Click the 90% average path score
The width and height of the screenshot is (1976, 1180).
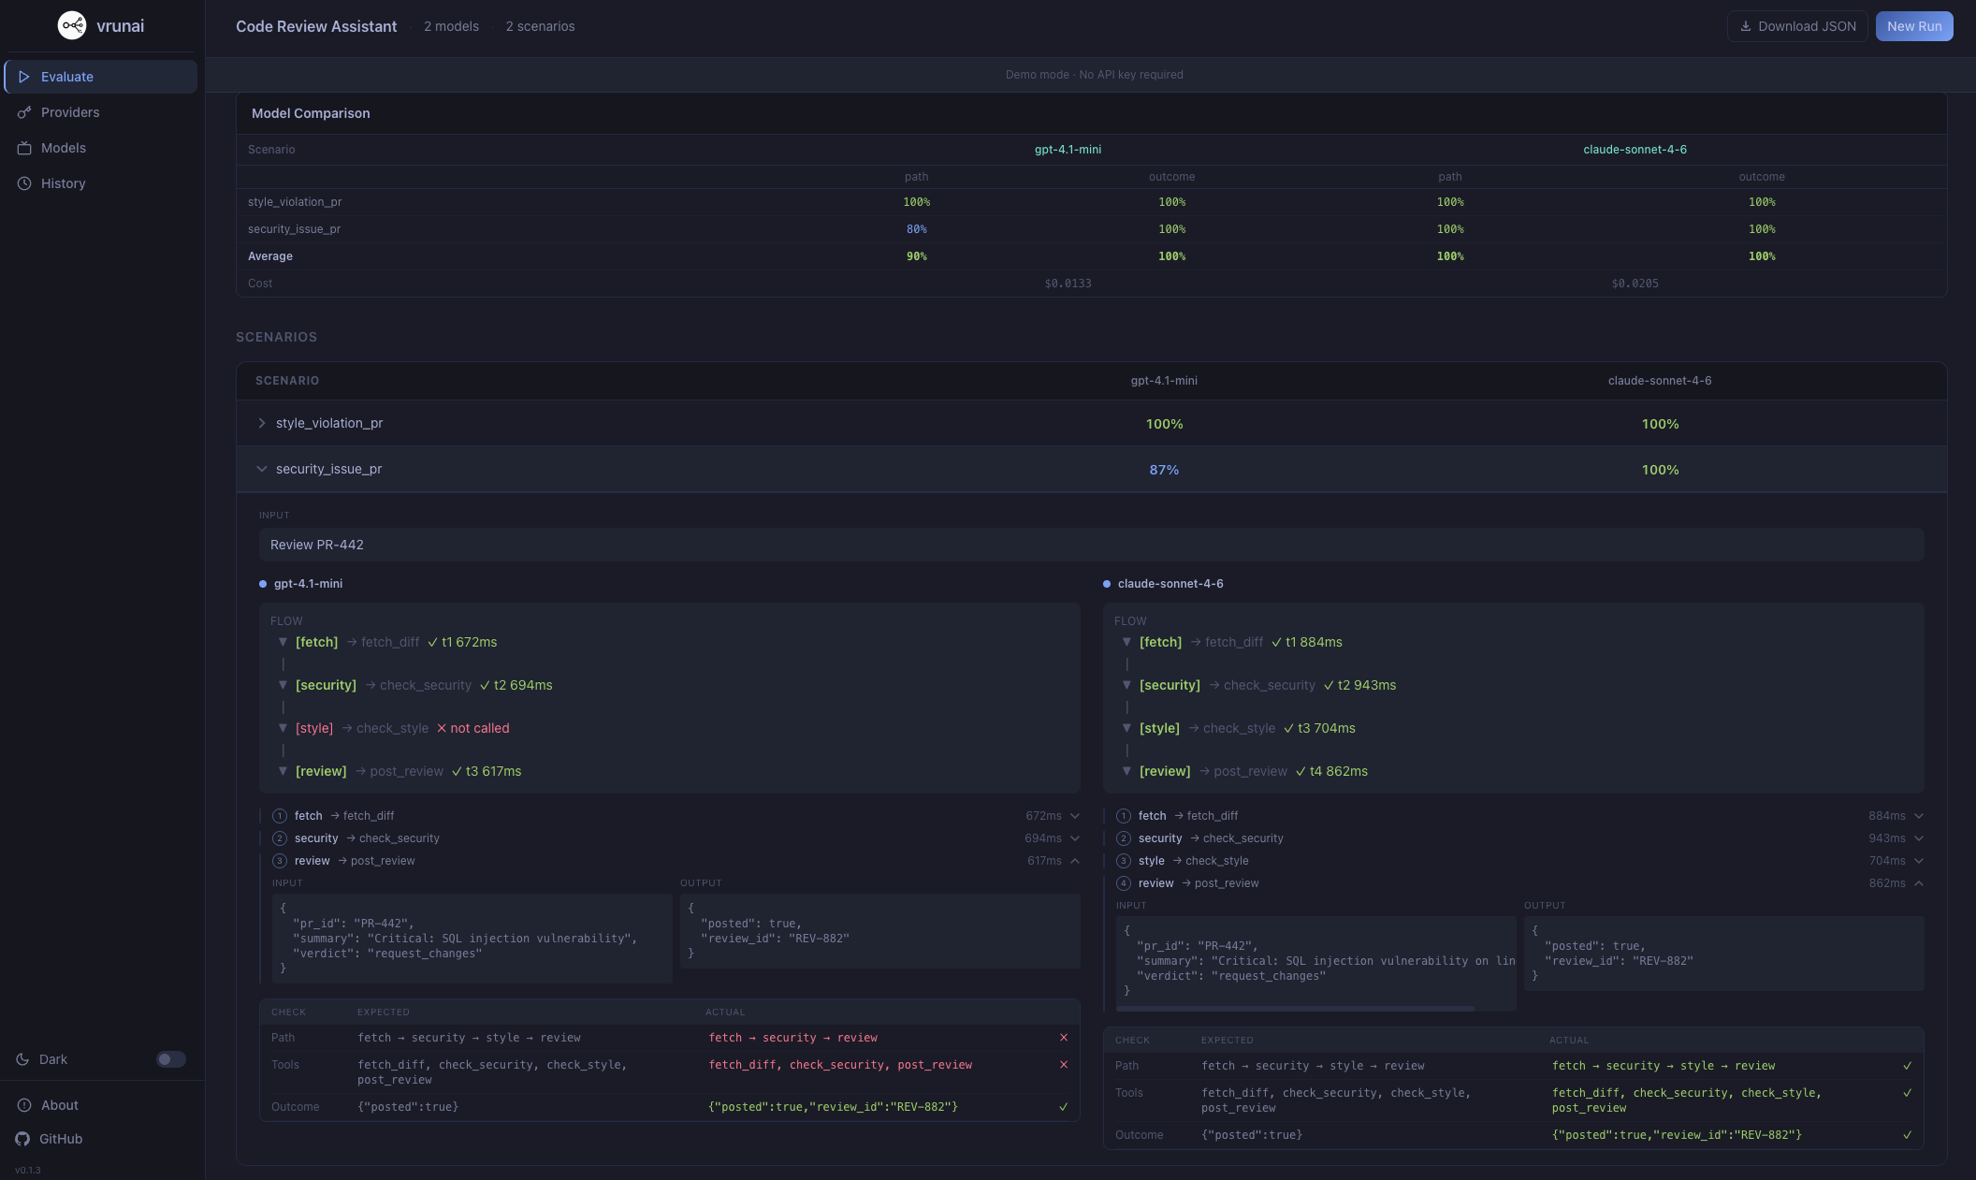pyautogui.click(x=916, y=256)
